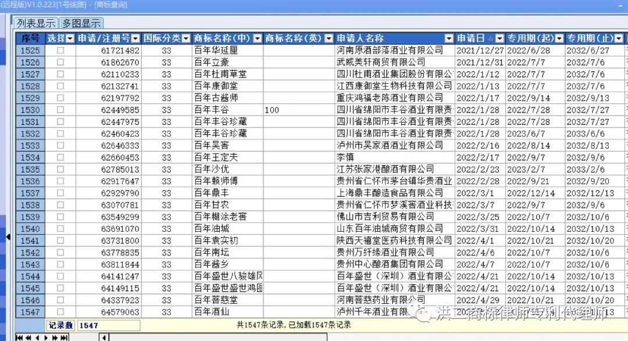This screenshot has width=628, height=341.
Task: Open the 商标名称(中) column filter dropdown
Action: pyautogui.click(x=258, y=38)
